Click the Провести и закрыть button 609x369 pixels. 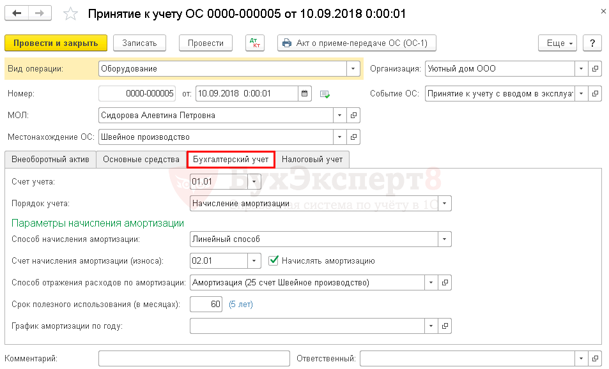pyautogui.click(x=56, y=43)
